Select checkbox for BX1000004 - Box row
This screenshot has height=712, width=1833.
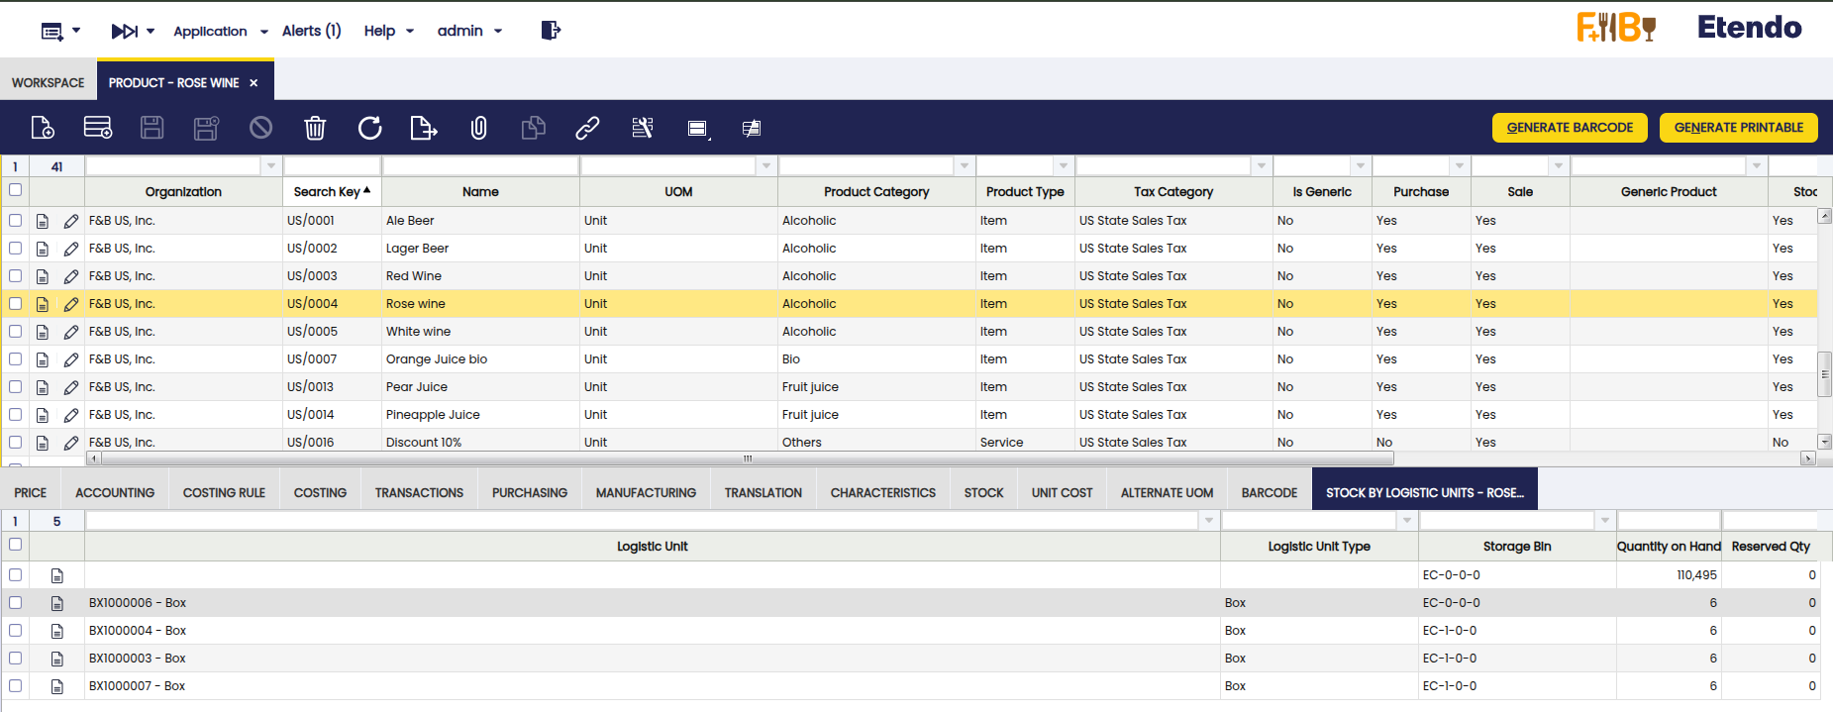[15, 631]
